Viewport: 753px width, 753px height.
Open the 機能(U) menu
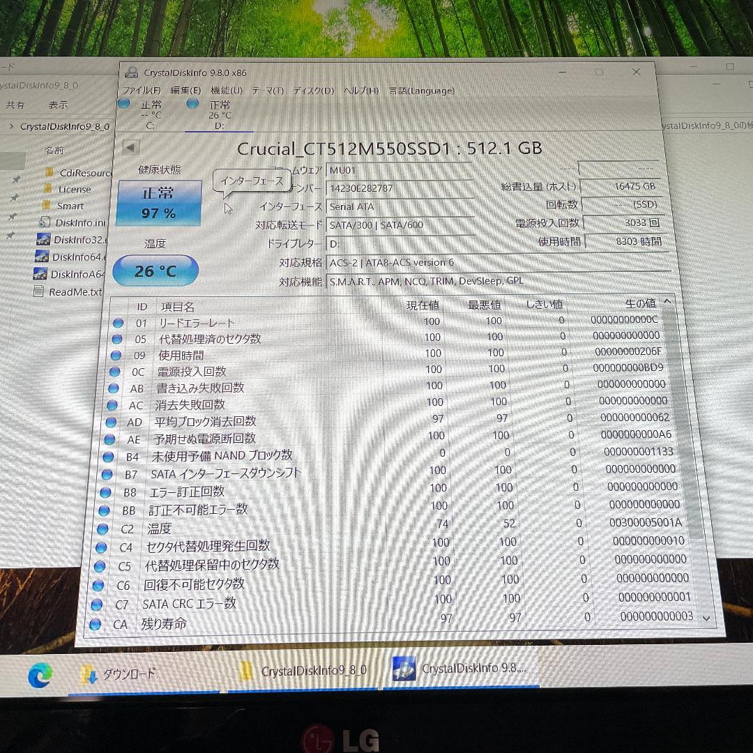click(227, 90)
